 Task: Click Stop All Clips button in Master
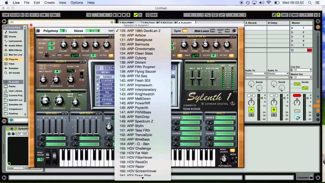292,50
